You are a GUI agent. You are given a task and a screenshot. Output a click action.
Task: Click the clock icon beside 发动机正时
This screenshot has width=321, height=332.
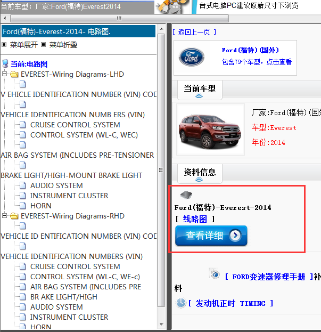pos(181,303)
